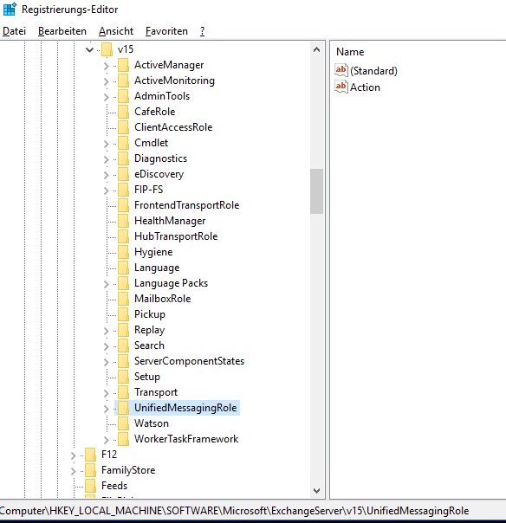
Task: Expand the F12 key
Action: [x=73, y=455]
